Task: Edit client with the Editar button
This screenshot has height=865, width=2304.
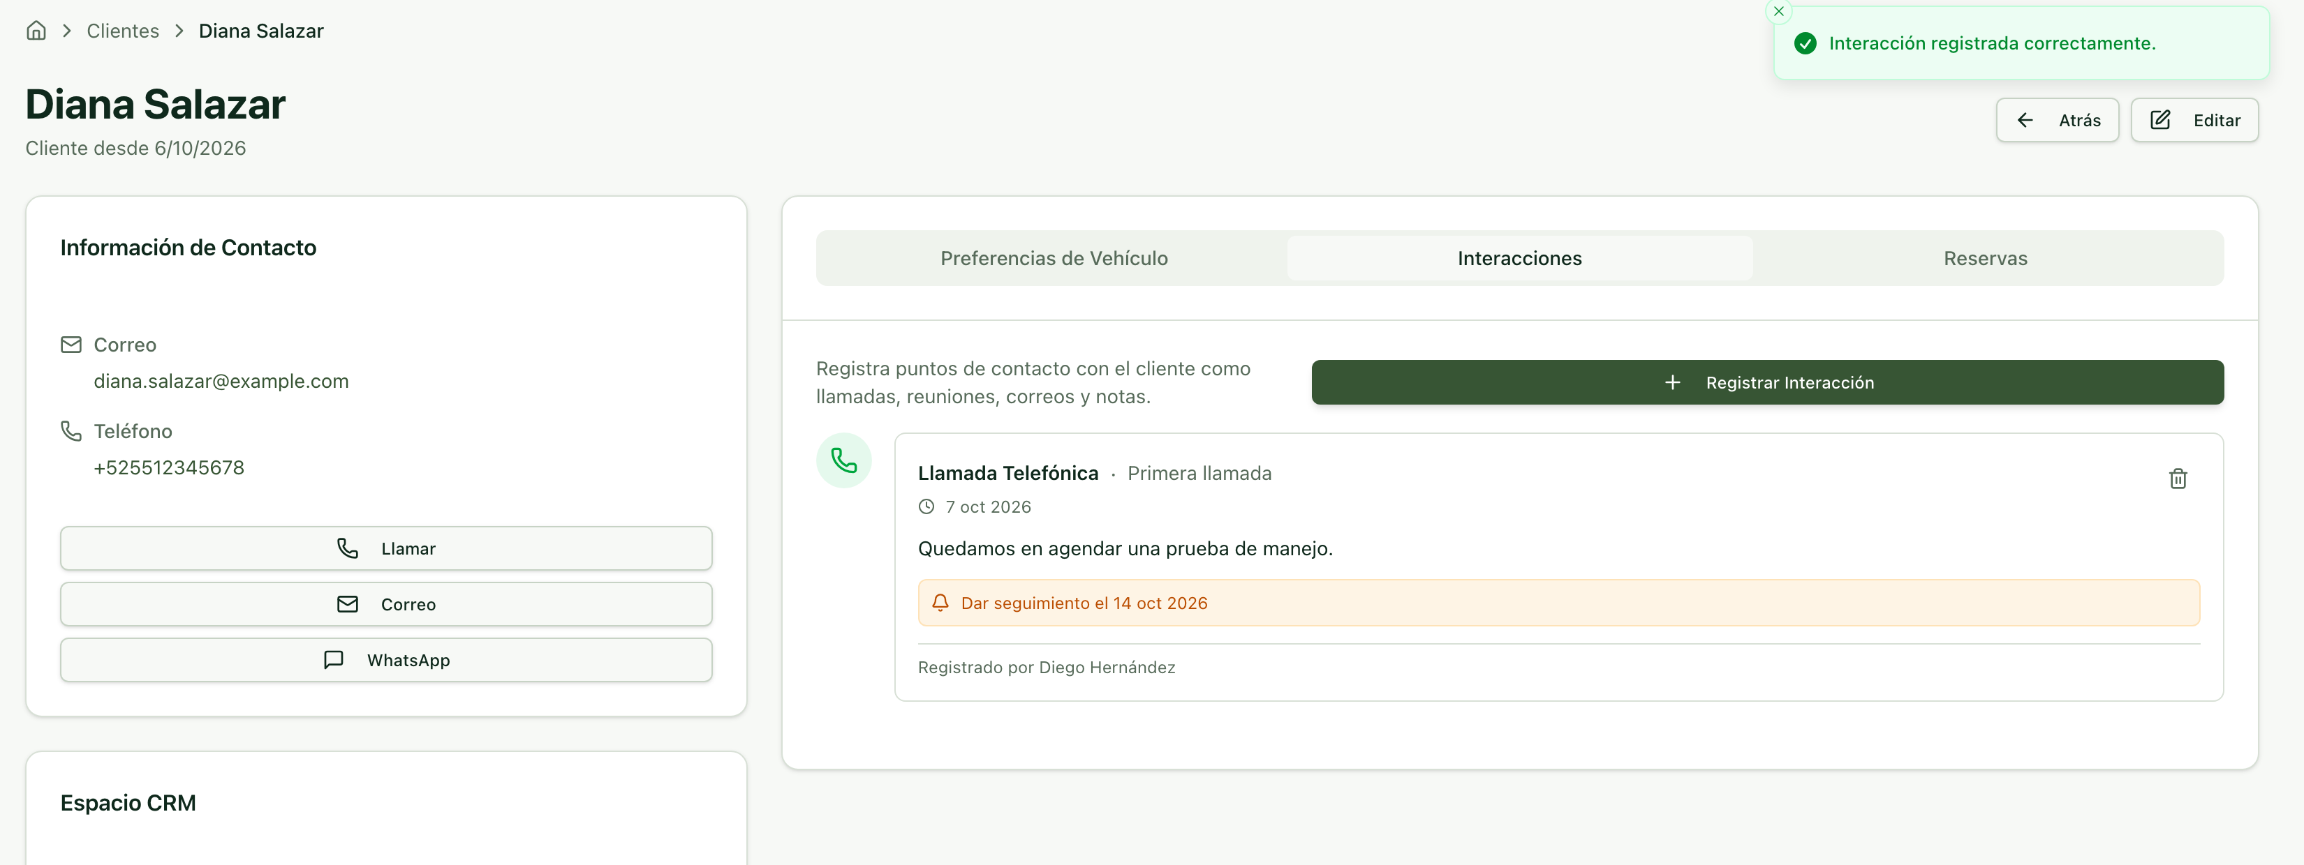Action: 2194,120
